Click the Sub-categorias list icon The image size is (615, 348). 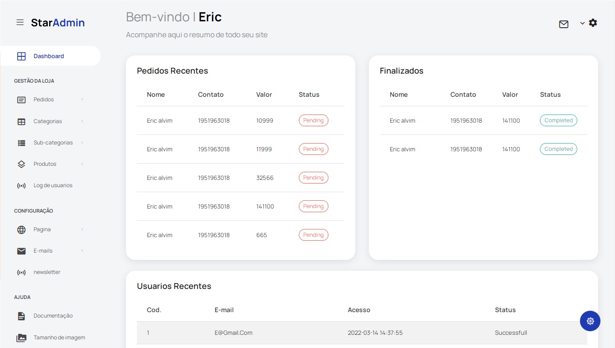(x=21, y=143)
